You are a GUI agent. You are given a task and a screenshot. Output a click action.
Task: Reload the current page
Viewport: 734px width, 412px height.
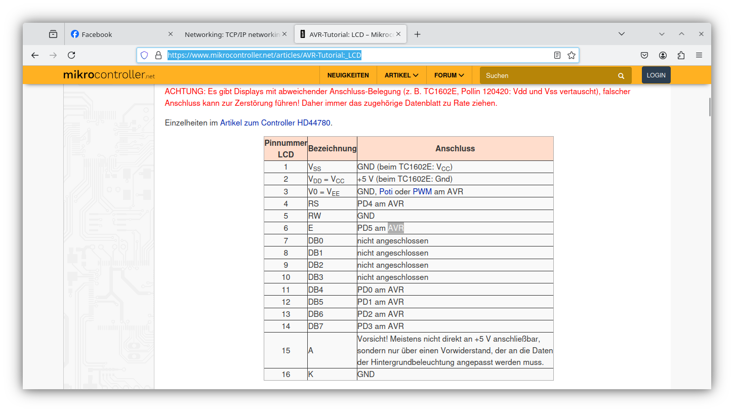[x=71, y=55]
